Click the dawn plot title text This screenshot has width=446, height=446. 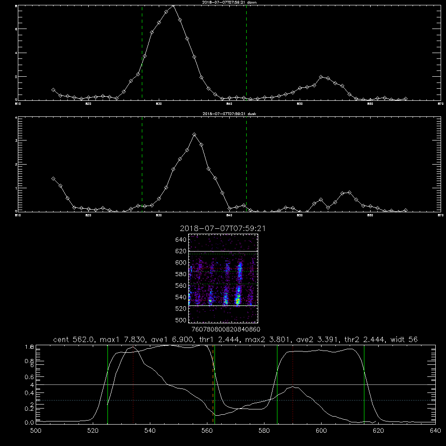pyautogui.click(x=229, y=2)
